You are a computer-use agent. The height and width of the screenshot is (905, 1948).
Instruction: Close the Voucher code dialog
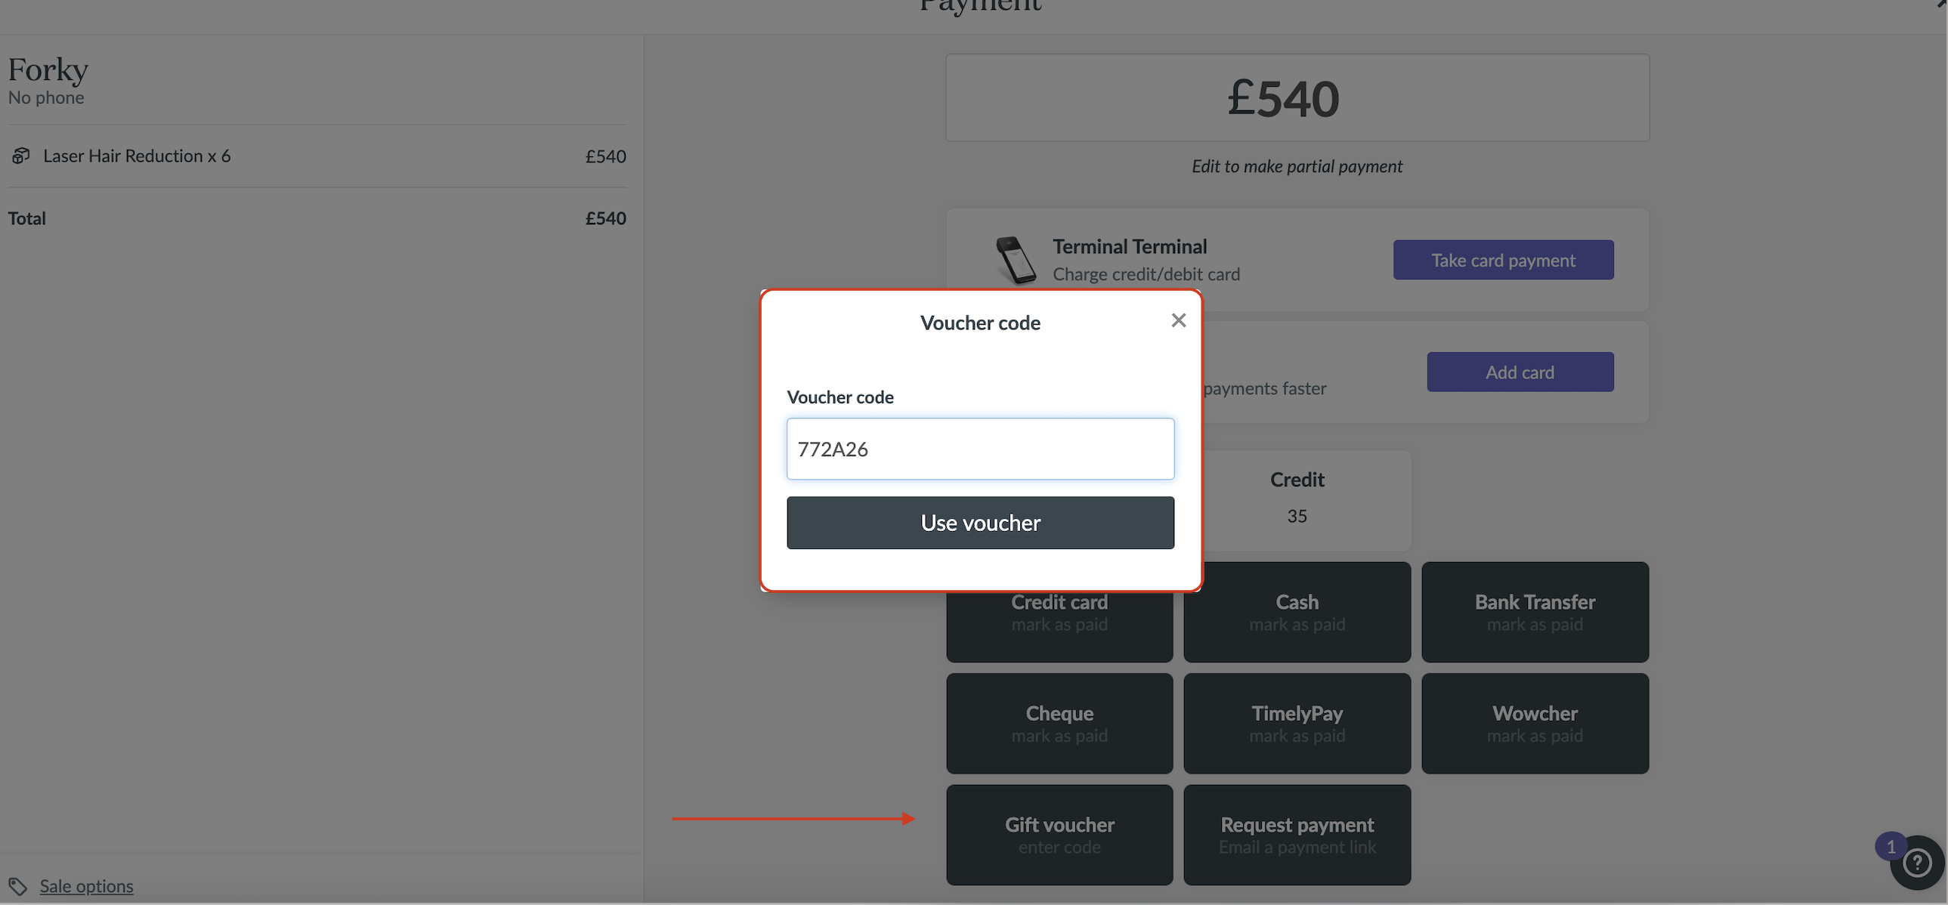coord(1178,320)
